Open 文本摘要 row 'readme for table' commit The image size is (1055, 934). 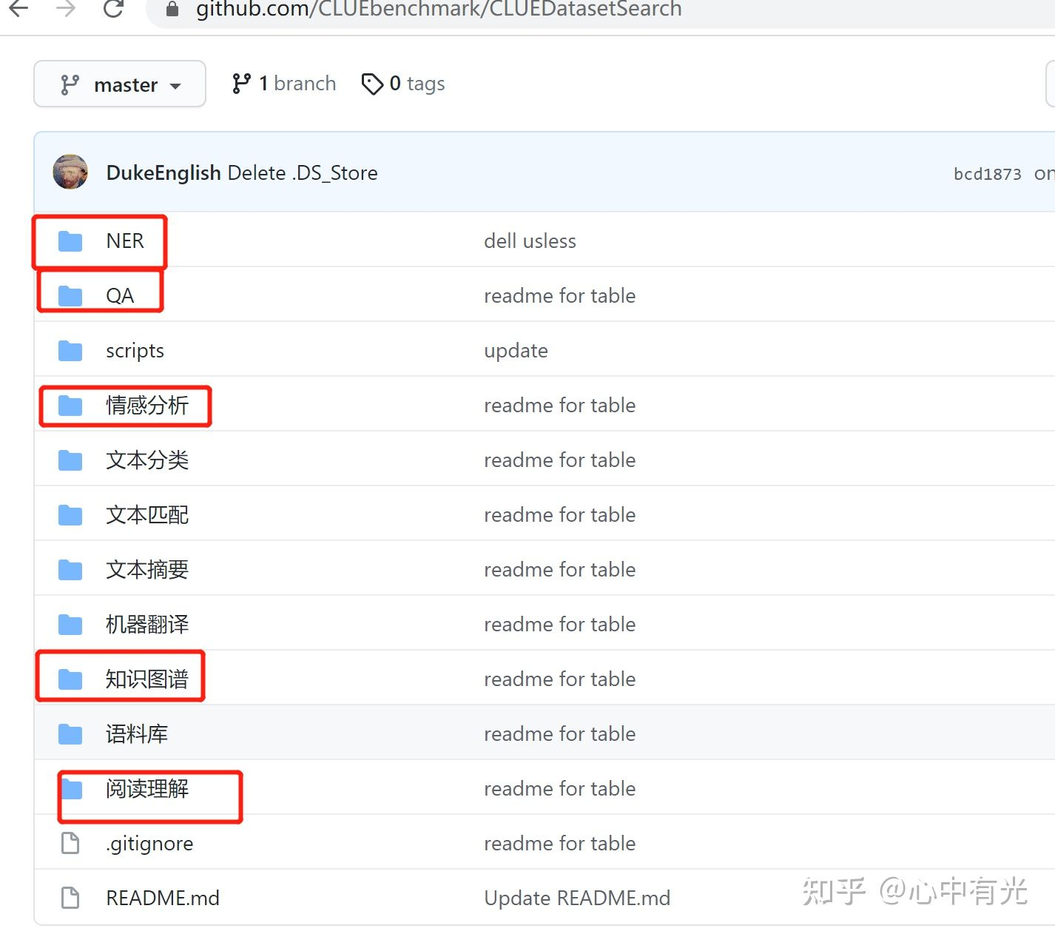pyautogui.click(x=559, y=570)
